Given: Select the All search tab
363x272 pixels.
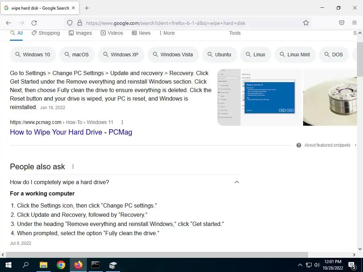Looking at the screenshot, I should [x=16, y=33].
